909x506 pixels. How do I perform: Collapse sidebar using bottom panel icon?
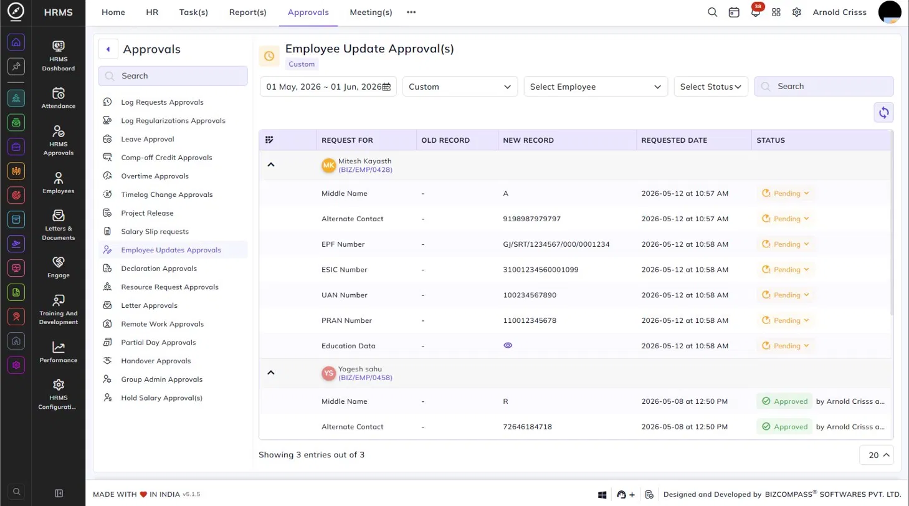click(x=59, y=494)
